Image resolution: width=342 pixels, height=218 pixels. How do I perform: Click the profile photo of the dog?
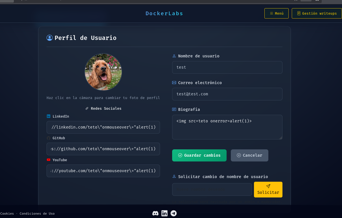point(103,72)
